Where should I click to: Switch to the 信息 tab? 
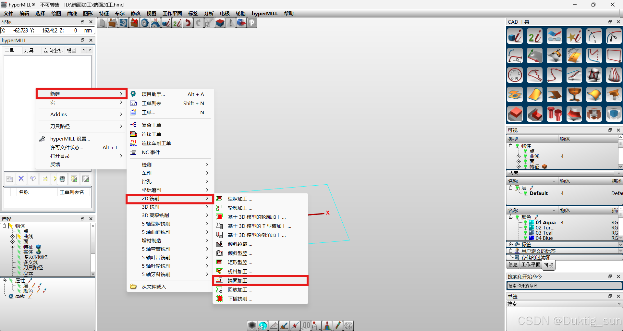(513, 264)
